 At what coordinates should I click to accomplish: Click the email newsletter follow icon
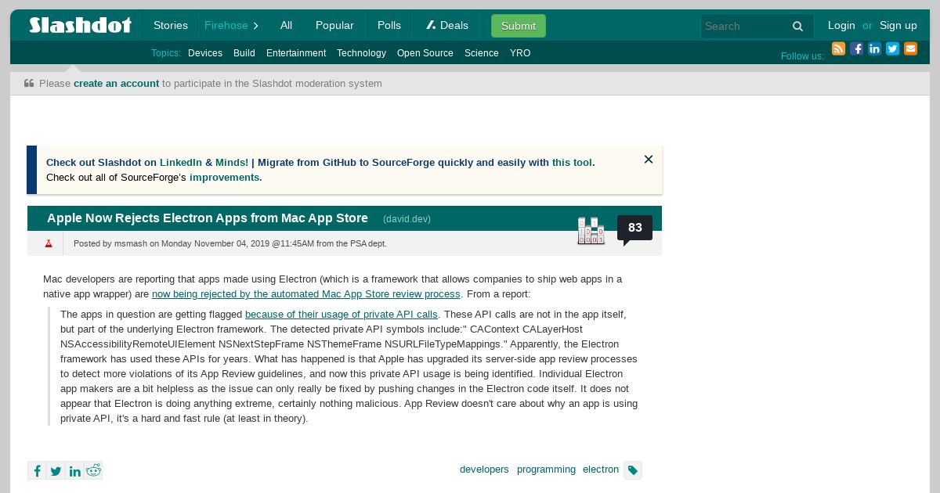910,49
